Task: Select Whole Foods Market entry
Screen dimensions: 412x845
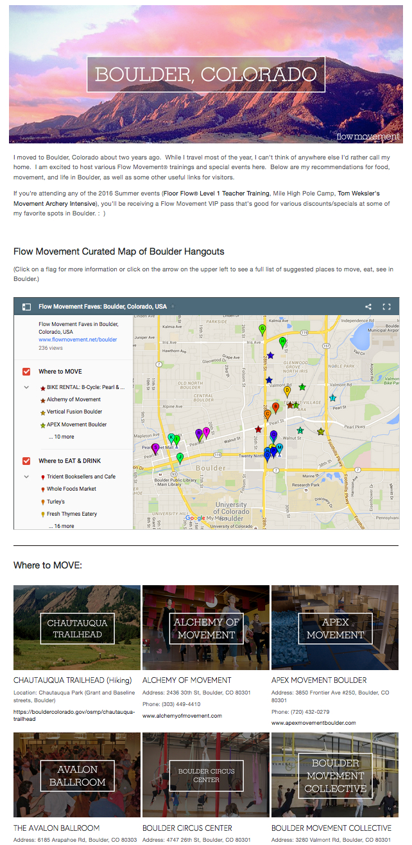Action: click(x=67, y=489)
